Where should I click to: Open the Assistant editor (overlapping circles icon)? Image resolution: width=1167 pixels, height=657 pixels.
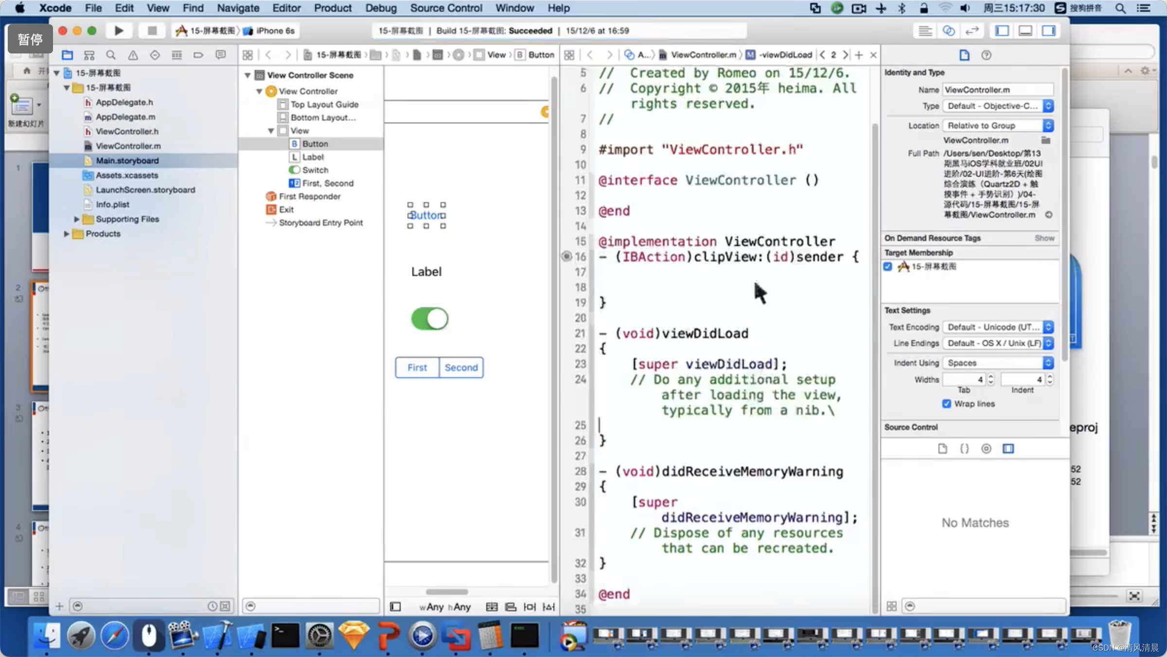tap(948, 31)
